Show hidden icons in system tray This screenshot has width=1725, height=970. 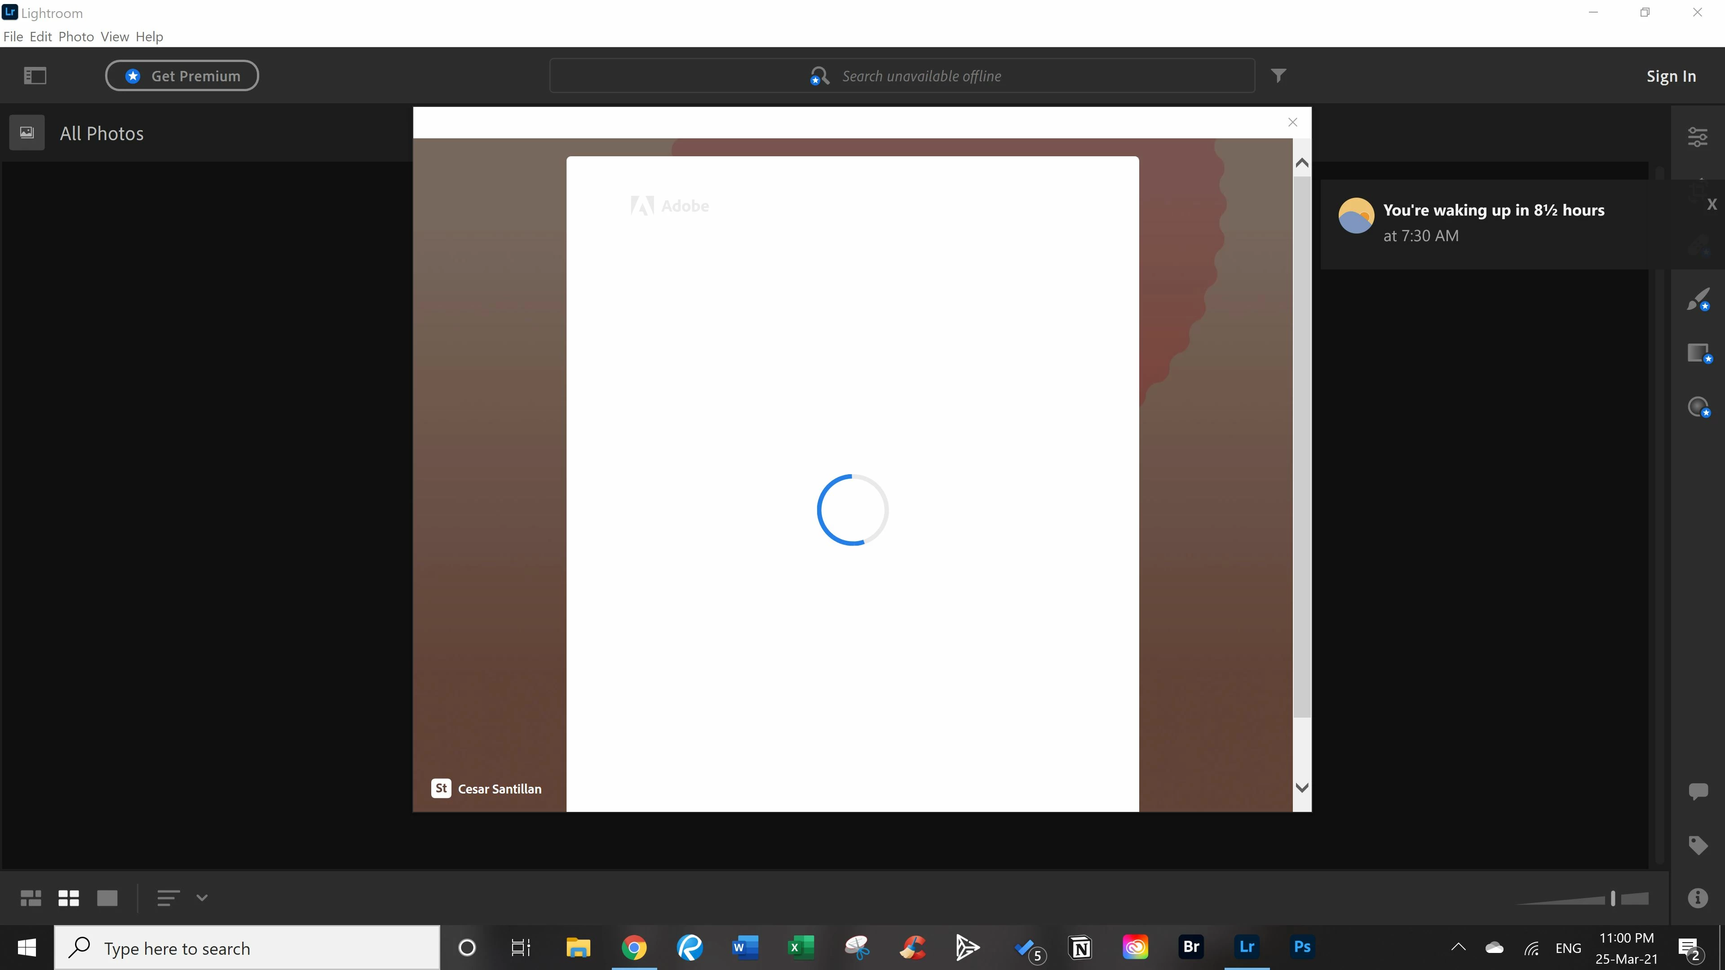(1458, 947)
